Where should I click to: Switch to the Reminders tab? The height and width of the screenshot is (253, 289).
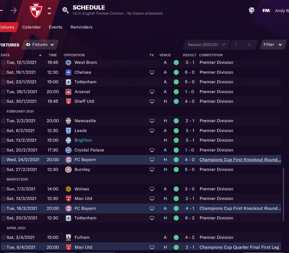pos(81,27)
